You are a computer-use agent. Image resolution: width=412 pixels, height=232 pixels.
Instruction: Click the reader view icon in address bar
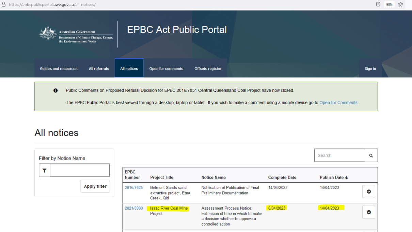pos(378,4)
